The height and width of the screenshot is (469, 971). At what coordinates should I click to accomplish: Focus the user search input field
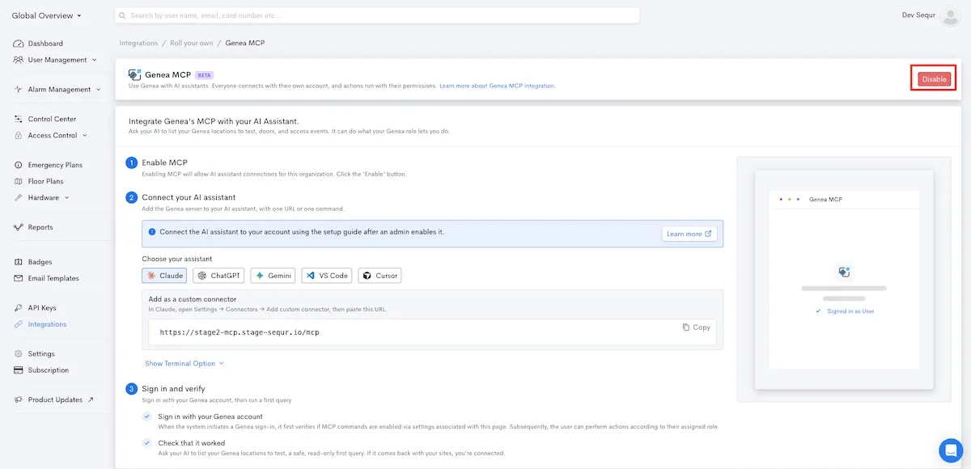(377, 15)
